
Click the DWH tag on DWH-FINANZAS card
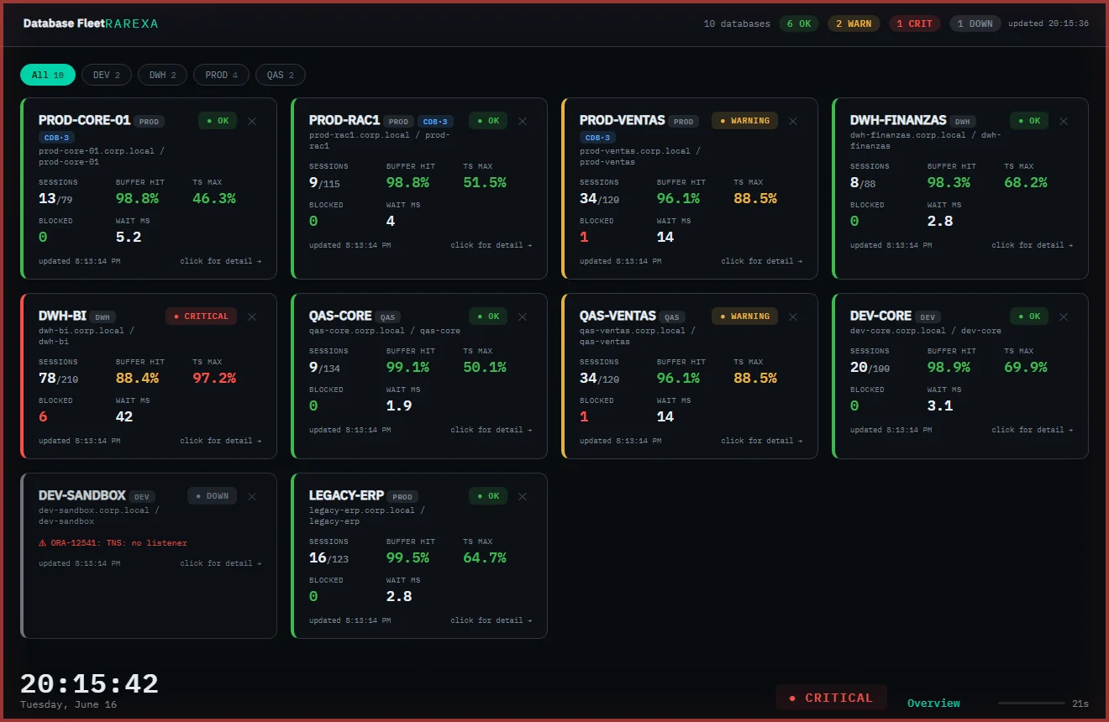coord(962,122)
